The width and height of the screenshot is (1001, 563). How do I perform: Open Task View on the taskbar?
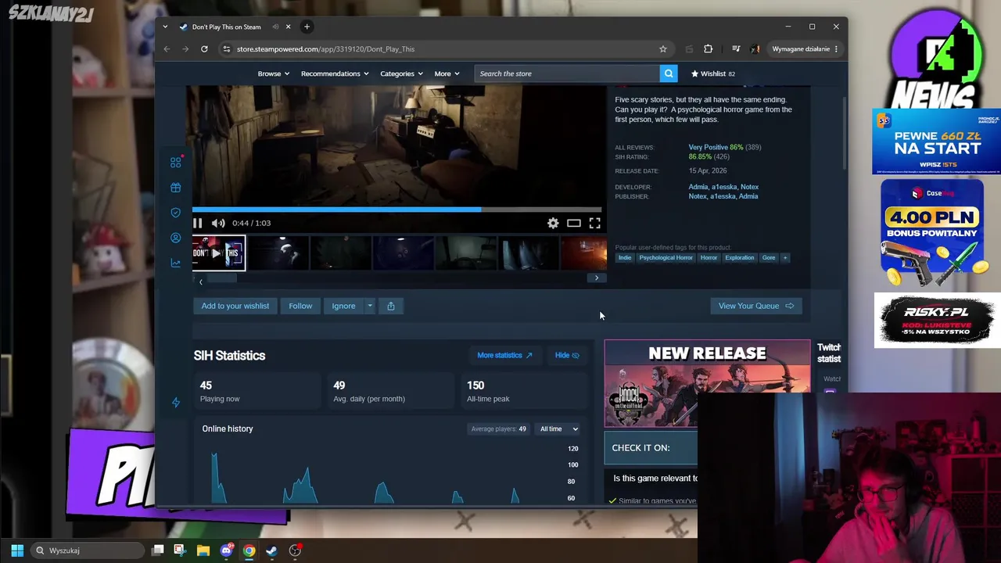(158, 550)
